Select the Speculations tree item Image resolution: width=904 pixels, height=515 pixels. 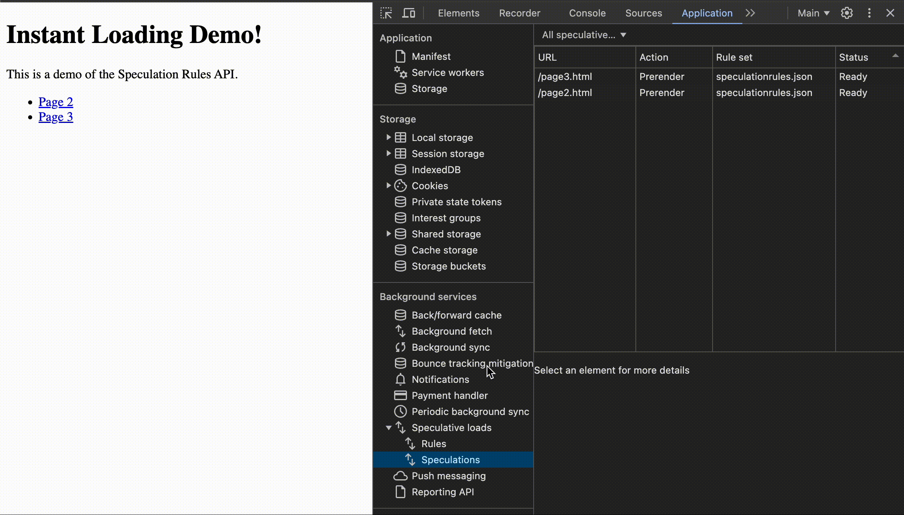click(x=453, y=460)
